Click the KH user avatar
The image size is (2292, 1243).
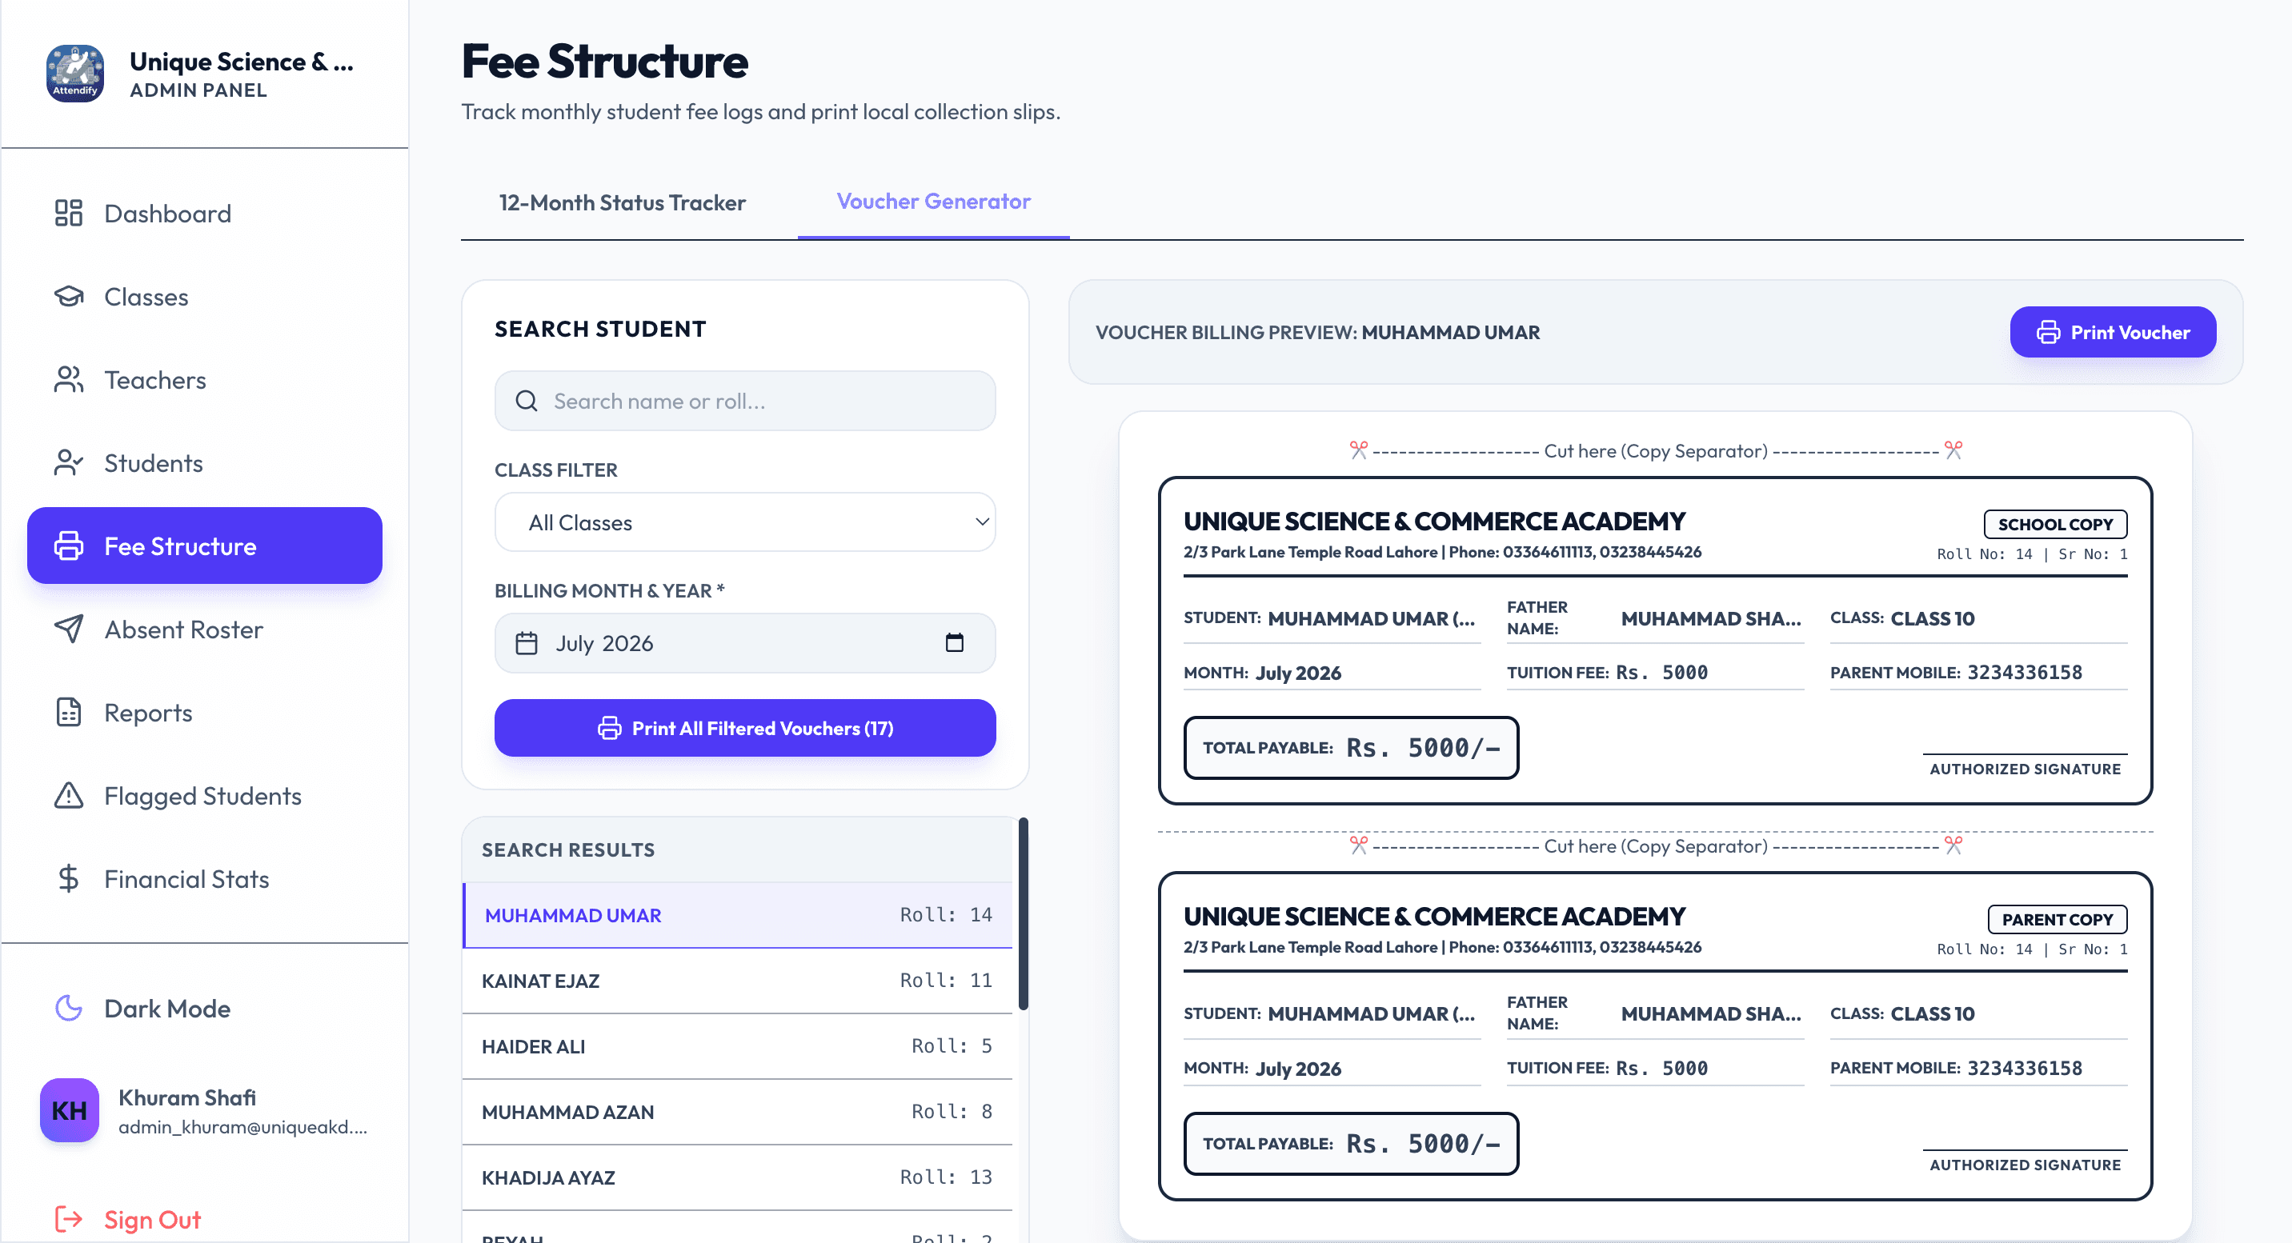point(70,1110)
